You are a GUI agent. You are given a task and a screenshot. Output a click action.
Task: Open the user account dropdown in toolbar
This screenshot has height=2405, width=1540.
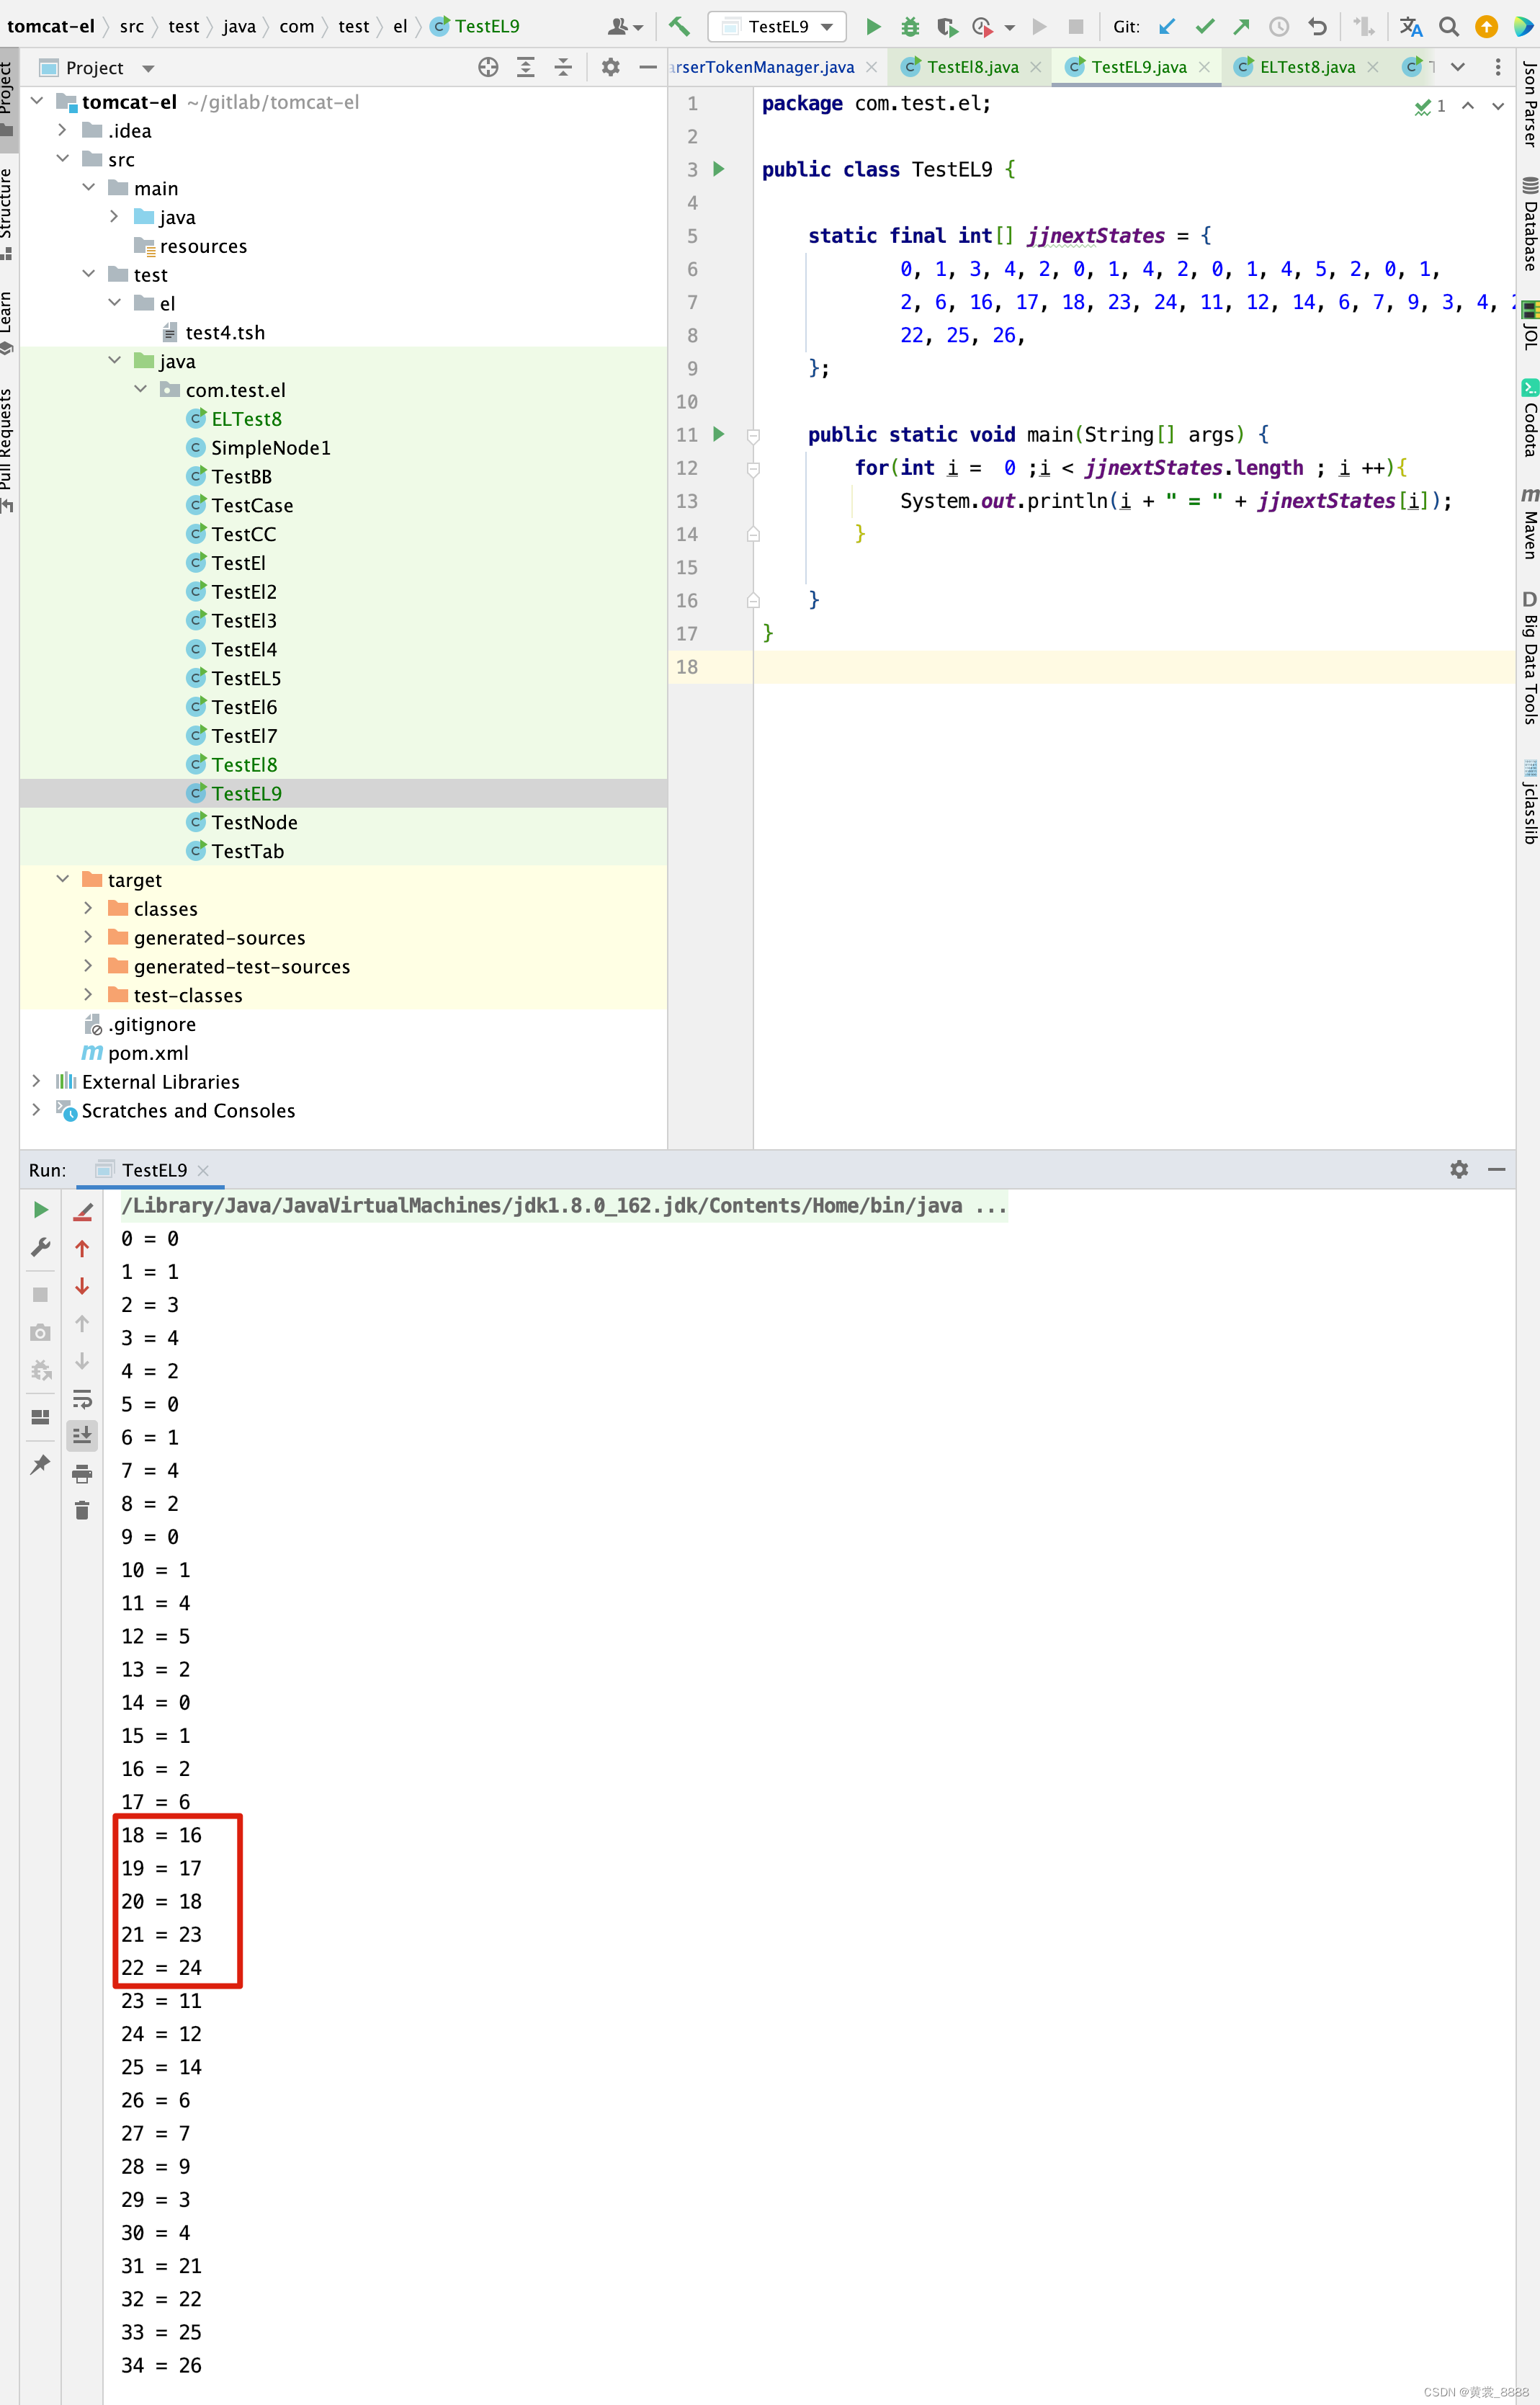click(x=626, y=27)
